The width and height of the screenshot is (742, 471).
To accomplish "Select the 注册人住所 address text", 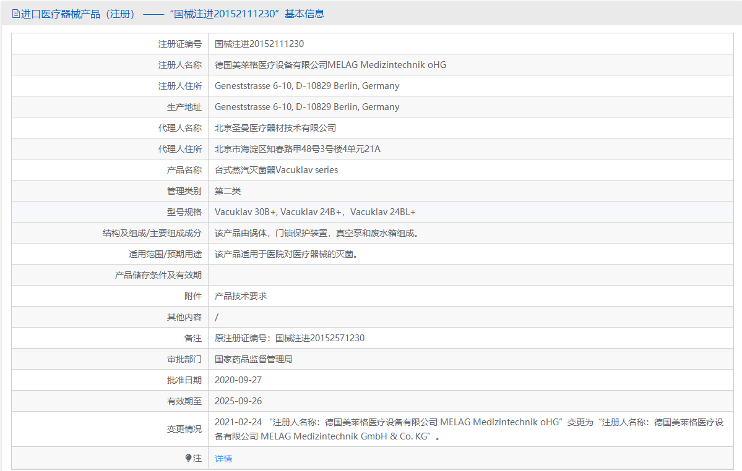I will (306, 85).
